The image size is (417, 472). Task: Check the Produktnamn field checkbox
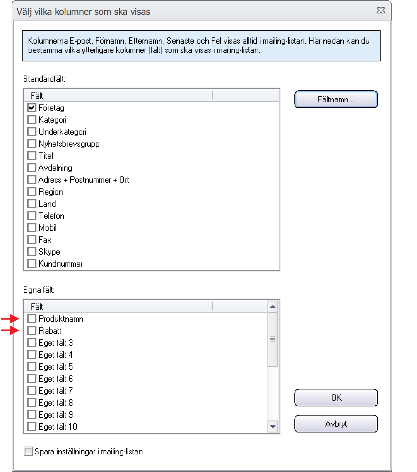[32, 319]
